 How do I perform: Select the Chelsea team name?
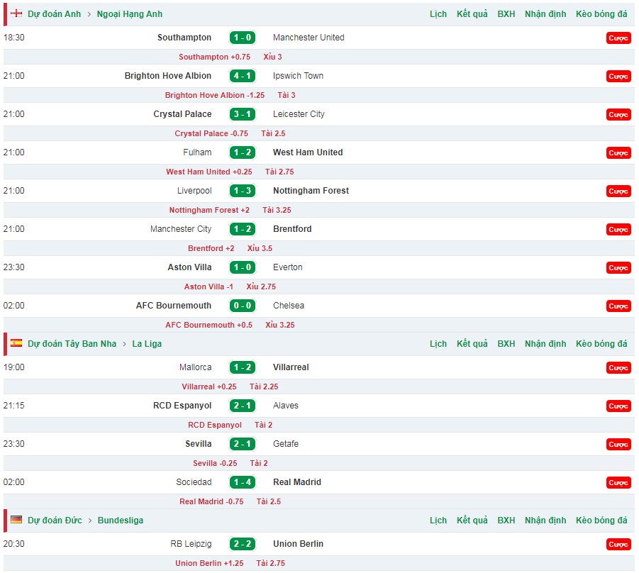[x=289, y=306]
